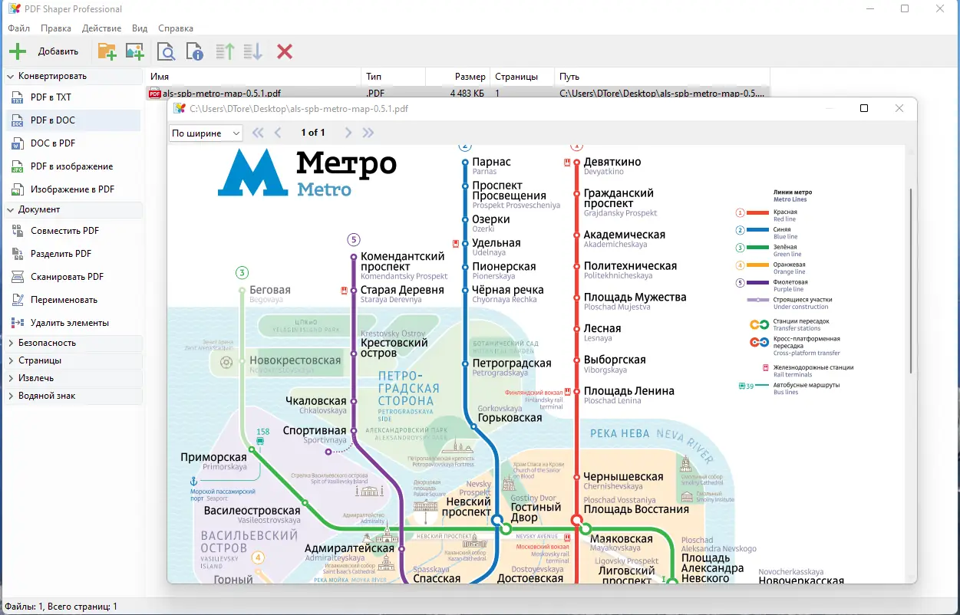Expand the Безопасность section
The image size is (960, 615).
pos(74,343)
